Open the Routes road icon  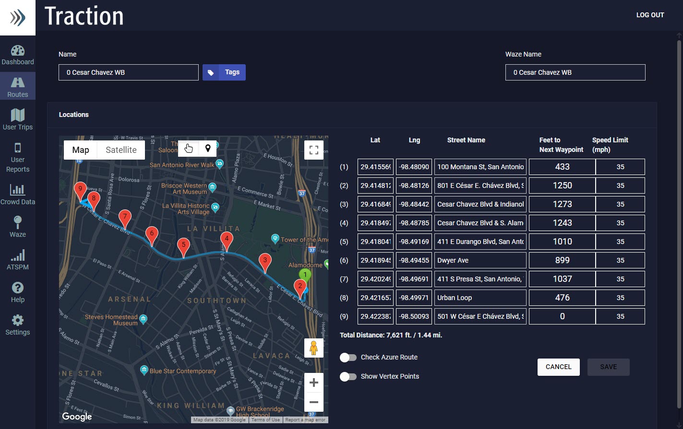(18, 83)
